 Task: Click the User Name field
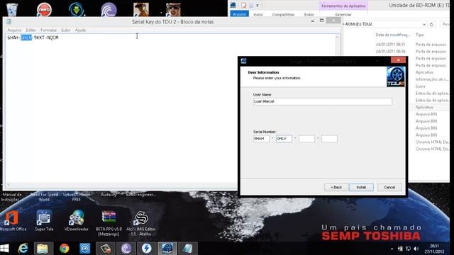pyautogui.click(x=323, y=101)
